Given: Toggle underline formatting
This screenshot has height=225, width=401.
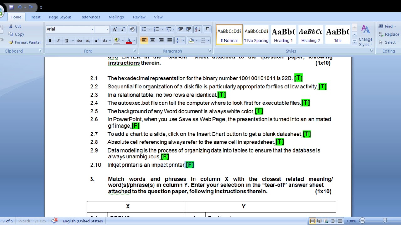Looking at the screenshot, I should tap(67, 41).
